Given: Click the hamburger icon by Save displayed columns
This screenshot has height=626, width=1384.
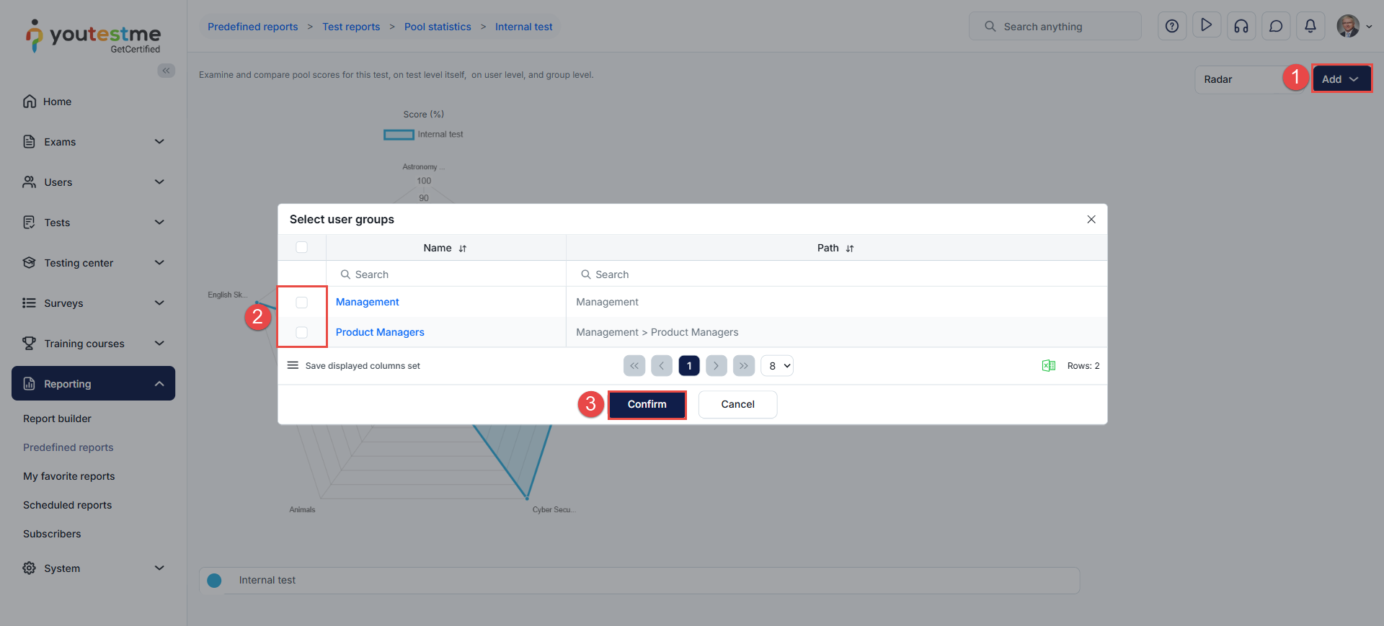Looking at the screenshot, I should (293, 365).
